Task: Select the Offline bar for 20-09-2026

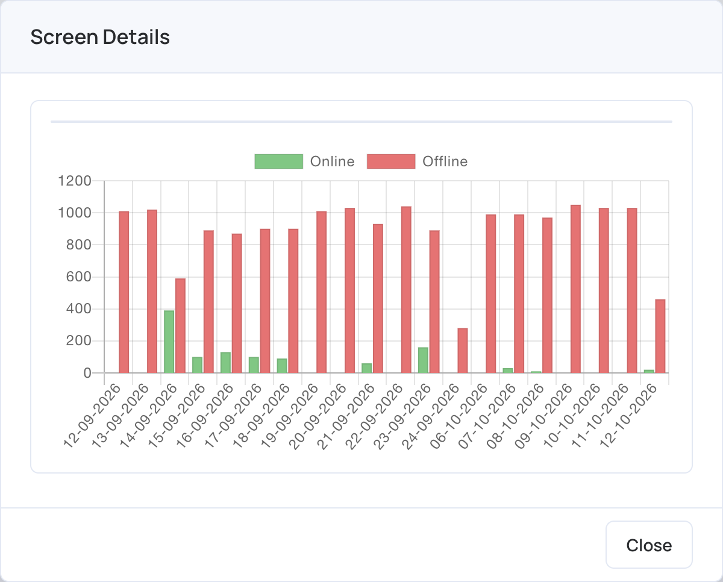Action: [x=349, y=290]
